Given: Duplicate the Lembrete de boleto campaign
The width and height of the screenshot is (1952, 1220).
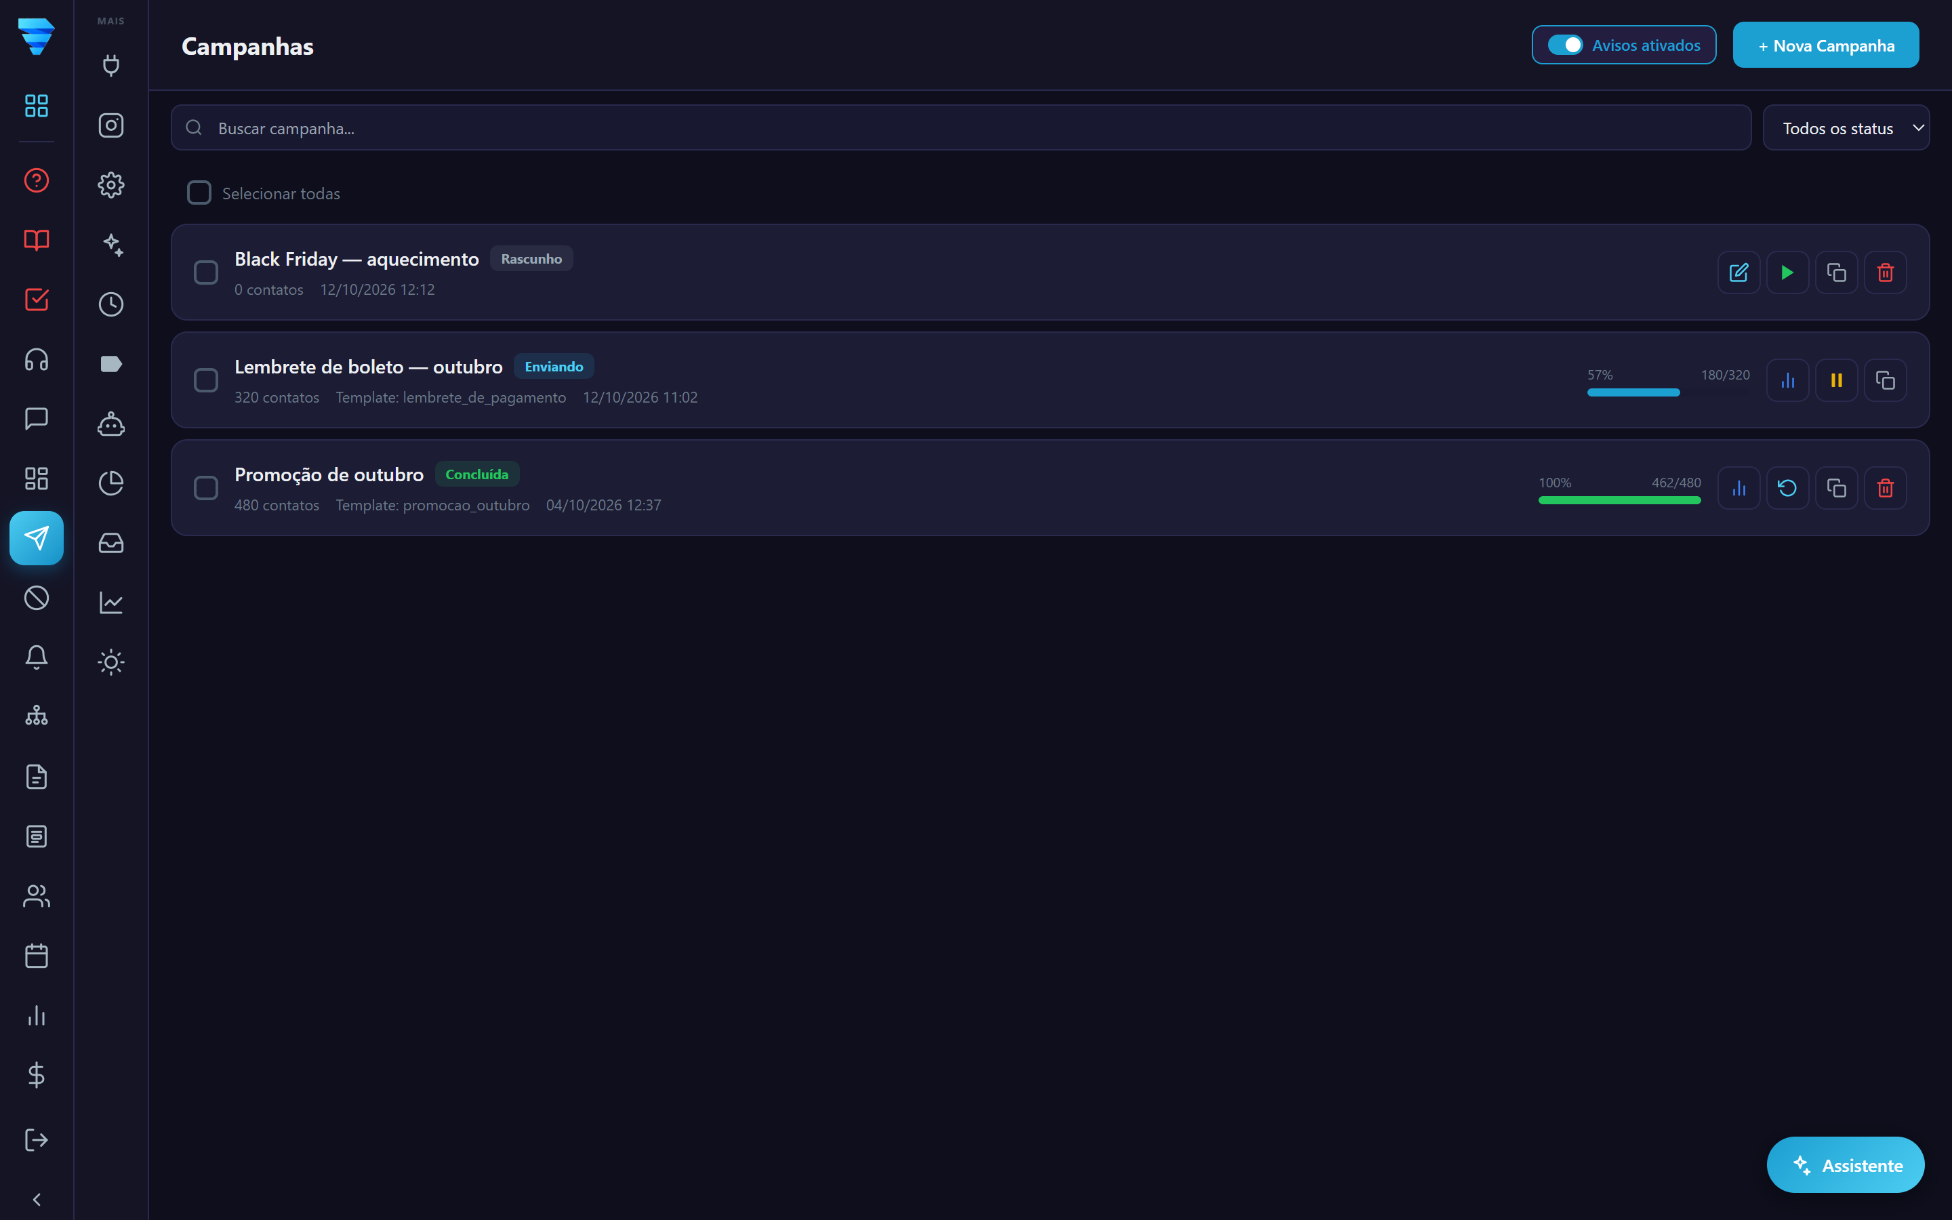Looking at the screenshot, I should 1885,380.
